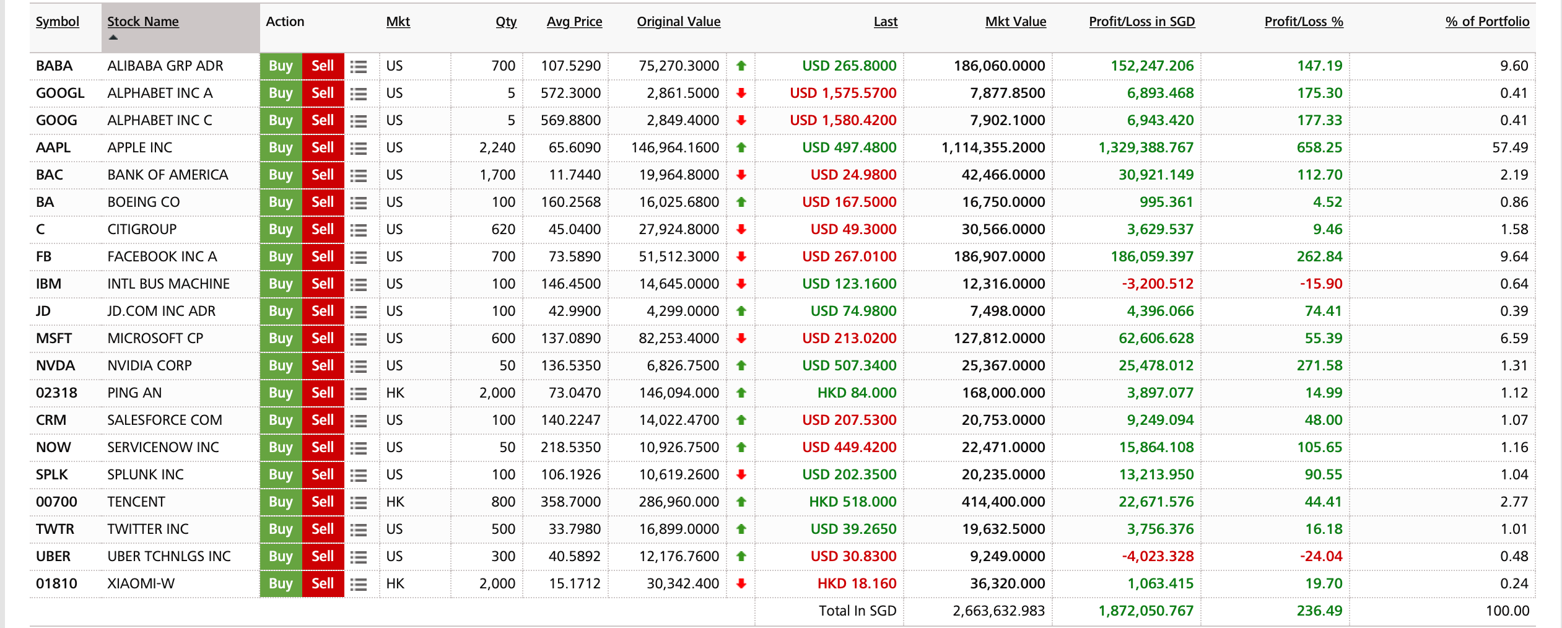Screen dimensions: 1562x628
Task: Sell Uber Tchnlgs Inc shares
Action: click(x=323, y=557)
